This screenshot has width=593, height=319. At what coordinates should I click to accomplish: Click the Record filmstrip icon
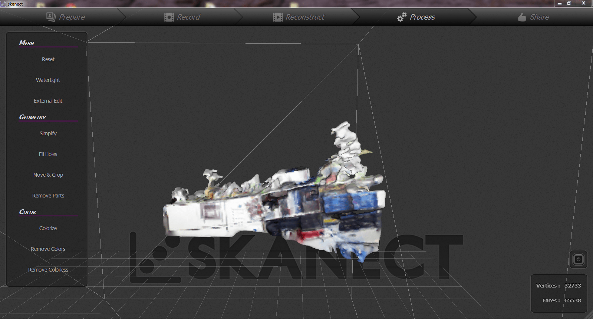pos(169,17)
